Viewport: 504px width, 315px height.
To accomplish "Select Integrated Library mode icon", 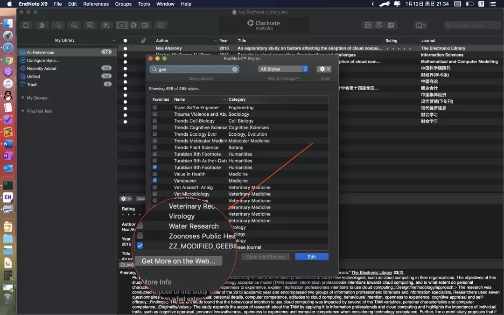I will 145,25.
